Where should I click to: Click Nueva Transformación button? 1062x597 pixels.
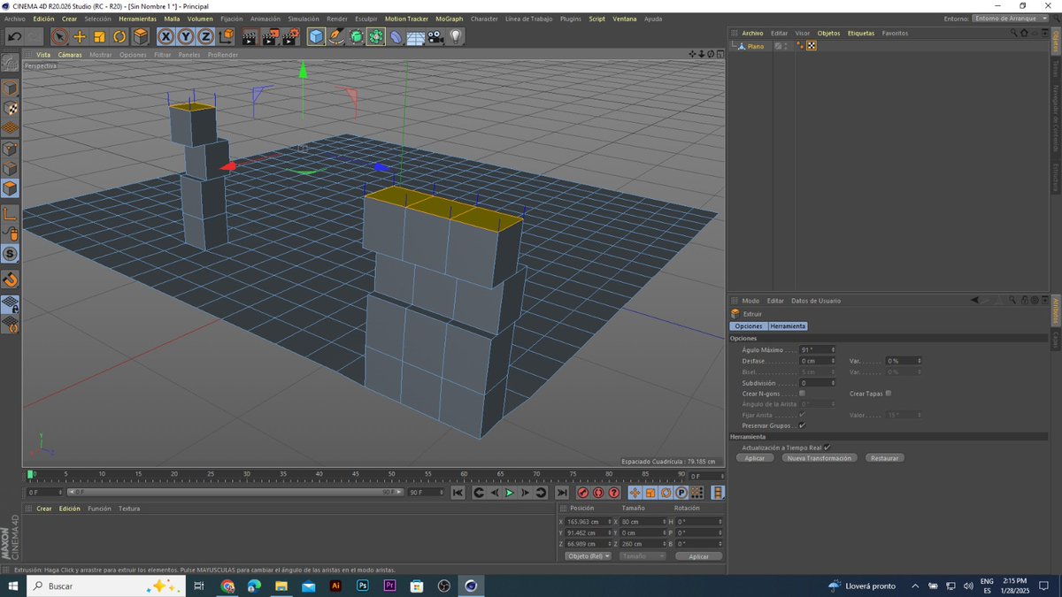click(x=820, y=458)
